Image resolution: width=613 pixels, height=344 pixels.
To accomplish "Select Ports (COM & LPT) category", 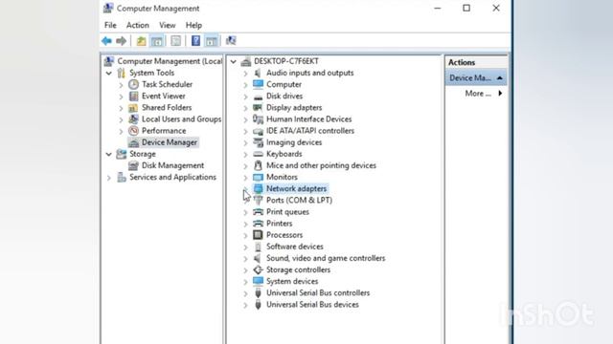I will click(x=299, y=200).
